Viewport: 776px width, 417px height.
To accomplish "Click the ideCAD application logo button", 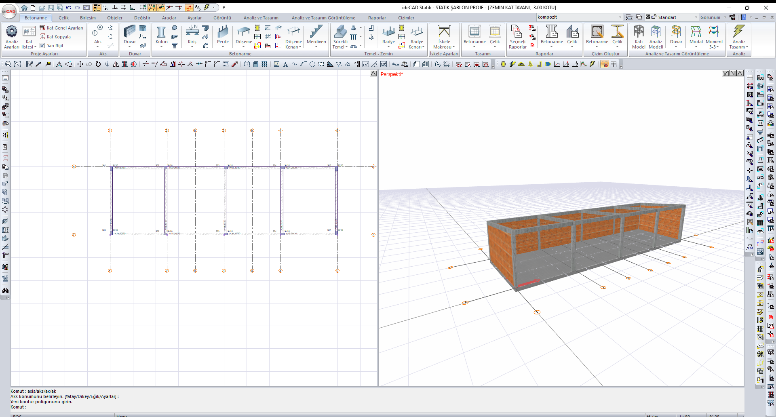I will (x=9, y=11).
